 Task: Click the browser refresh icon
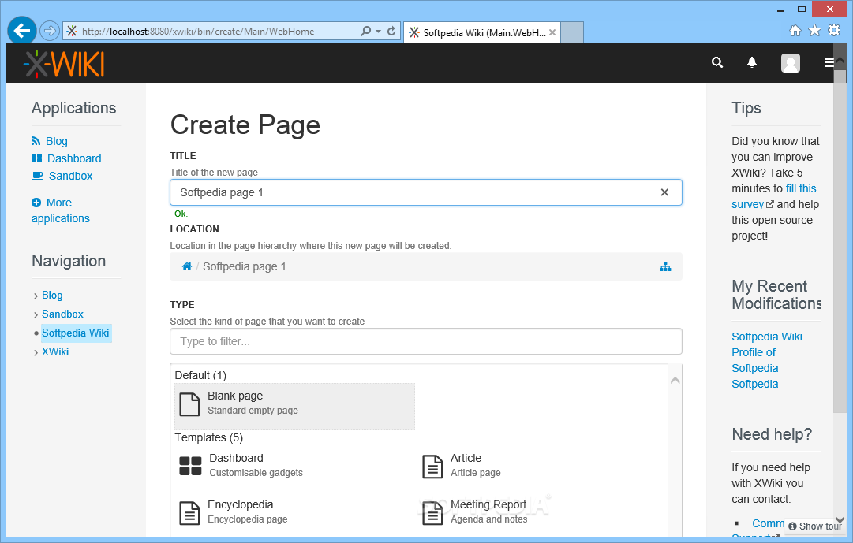[391, 31]
